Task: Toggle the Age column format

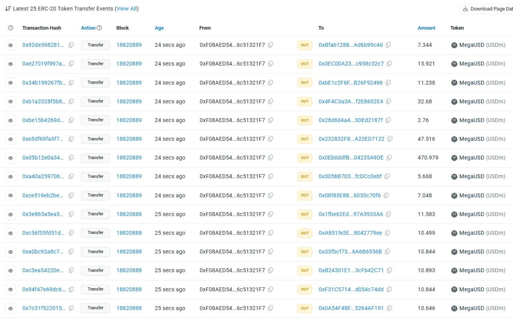Action: click(159, 28)
